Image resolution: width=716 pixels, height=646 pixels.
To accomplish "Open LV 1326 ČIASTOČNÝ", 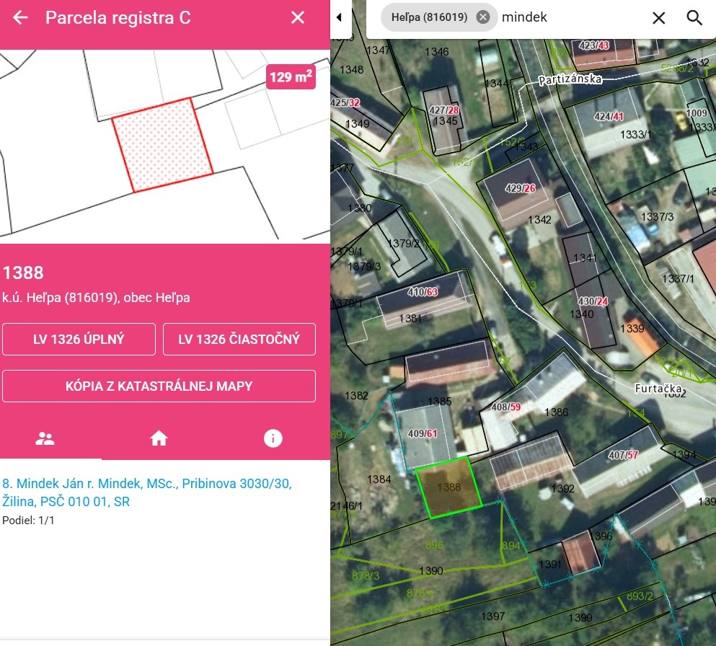I will tap(239, 339).
